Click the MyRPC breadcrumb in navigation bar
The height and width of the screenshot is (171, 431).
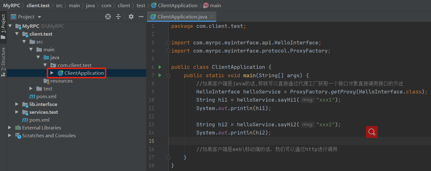(x=12, y=5)
